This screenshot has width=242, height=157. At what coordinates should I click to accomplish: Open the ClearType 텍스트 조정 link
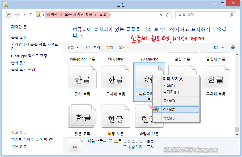pos(29,56)
